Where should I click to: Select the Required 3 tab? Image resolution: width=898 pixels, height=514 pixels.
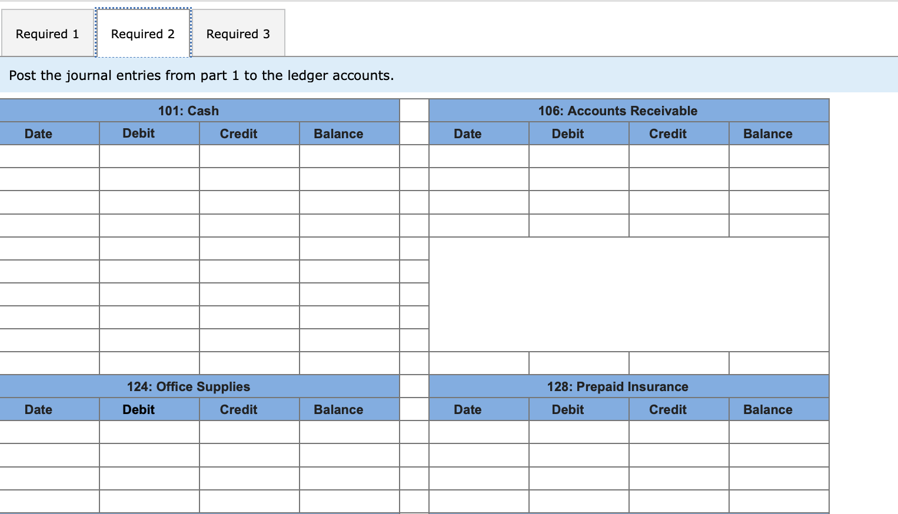[x=238, y=34]
